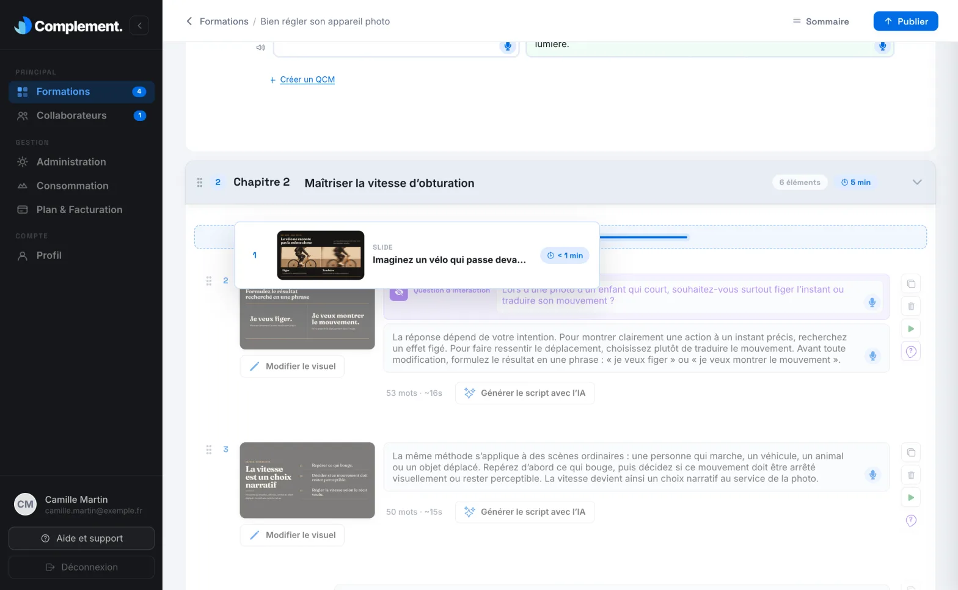Screen dimensions: 958x590
Task: Click Modifier le visuel for slide 3
Action: pos(292,535)
